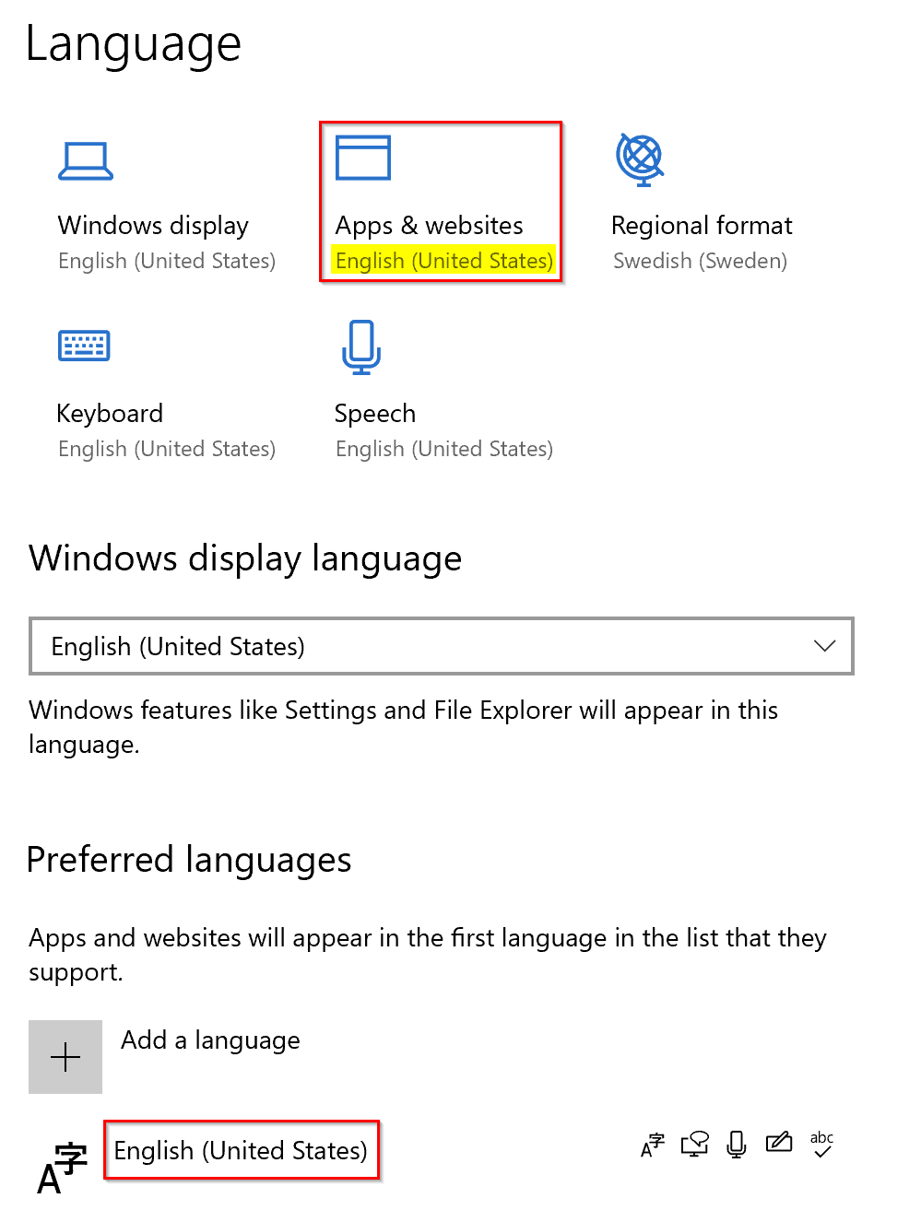Click the Windows display laptop icon

[86, 161]
